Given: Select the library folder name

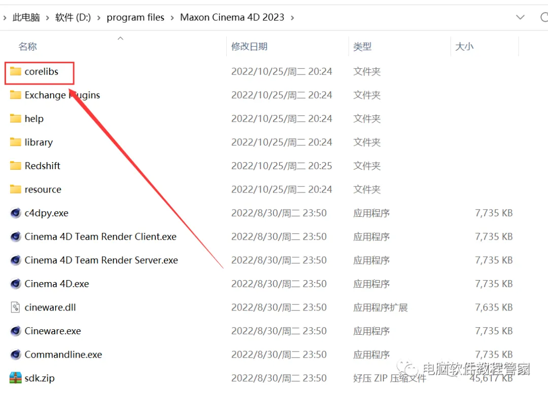Looking at the screenshot, I should click(39, 142).
